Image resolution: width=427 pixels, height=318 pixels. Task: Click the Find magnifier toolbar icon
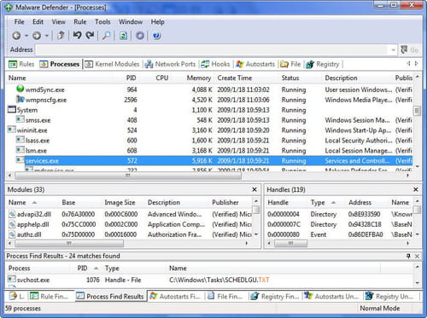107,36
